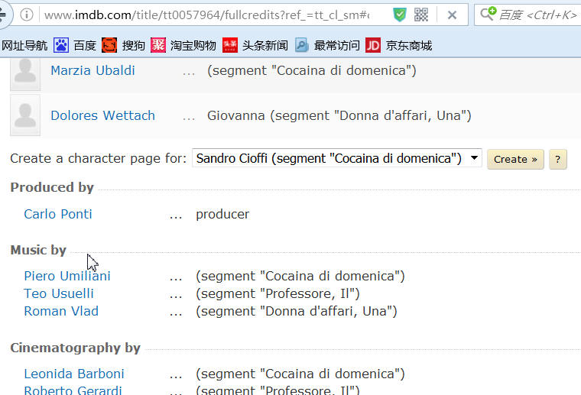The width and height of the screenshot is (581, 395).
Task: Click the 'Music by' section heading
Action: [x=38, y=250]
